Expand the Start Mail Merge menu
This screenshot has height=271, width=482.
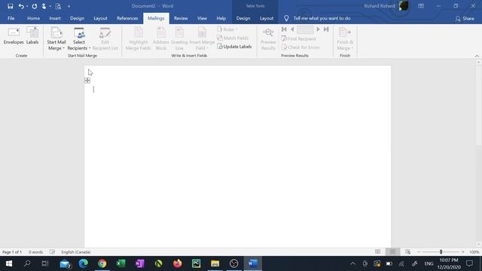point(56,39)
